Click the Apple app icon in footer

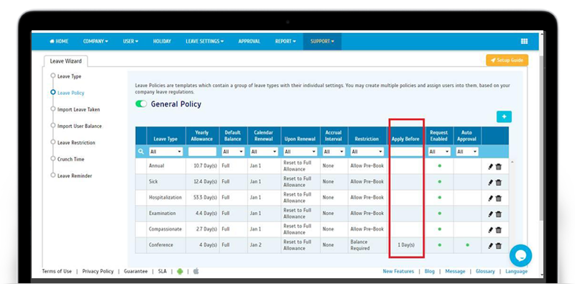pyautogui.click(x=195, y=271)
